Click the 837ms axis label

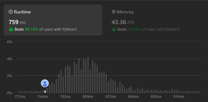click(111, 97)
